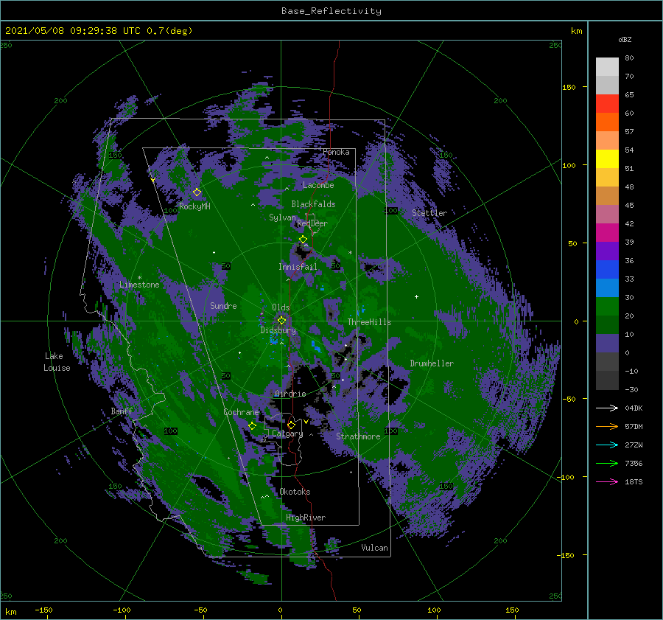The height and width of the screenshot is (620, 663).
Task: Click the white 04DK arrow in legend
Action: pos(607,408)
